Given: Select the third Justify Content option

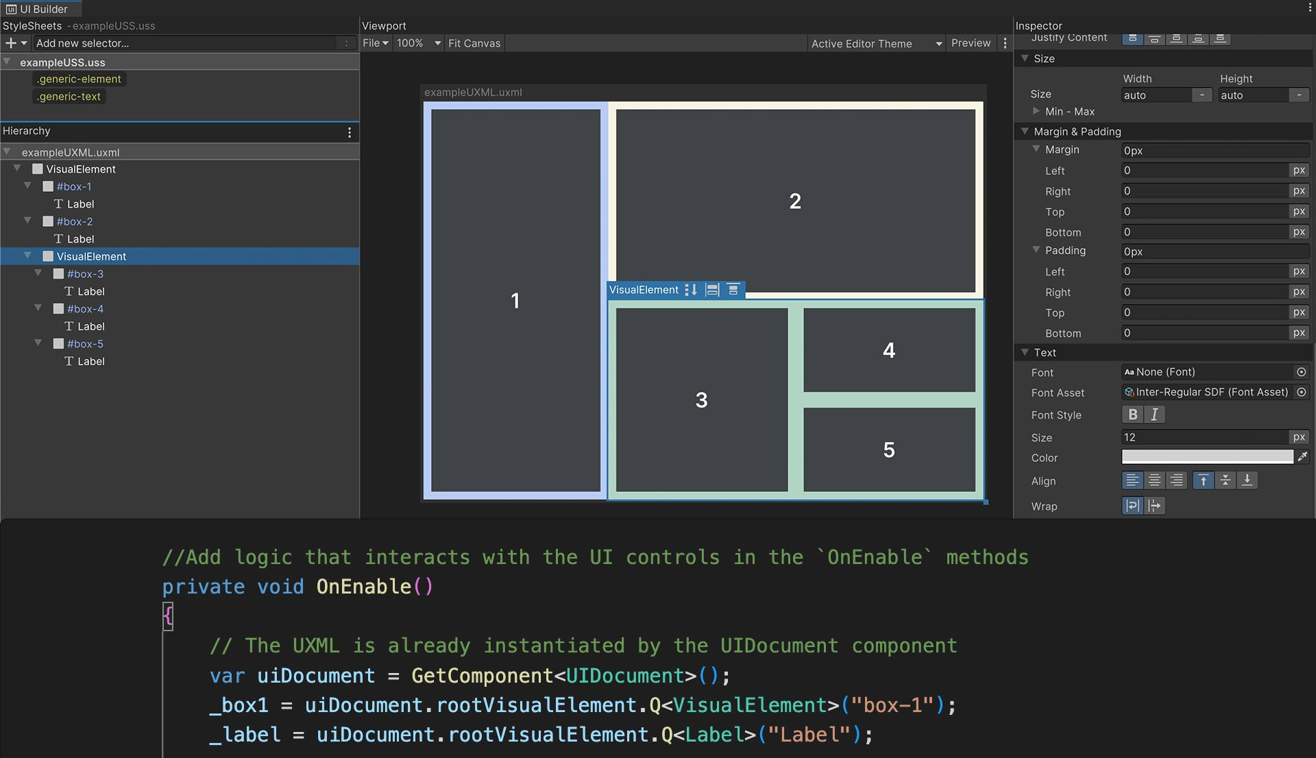Looking at the screenshot, I should click(x=1176, y=38).
